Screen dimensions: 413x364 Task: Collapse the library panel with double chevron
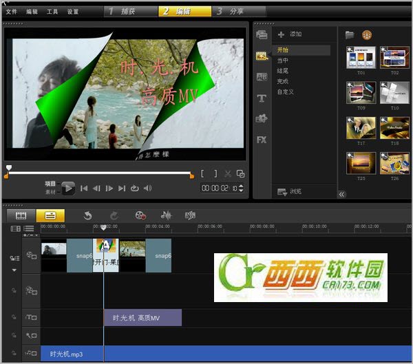click(x=341, y=195)
